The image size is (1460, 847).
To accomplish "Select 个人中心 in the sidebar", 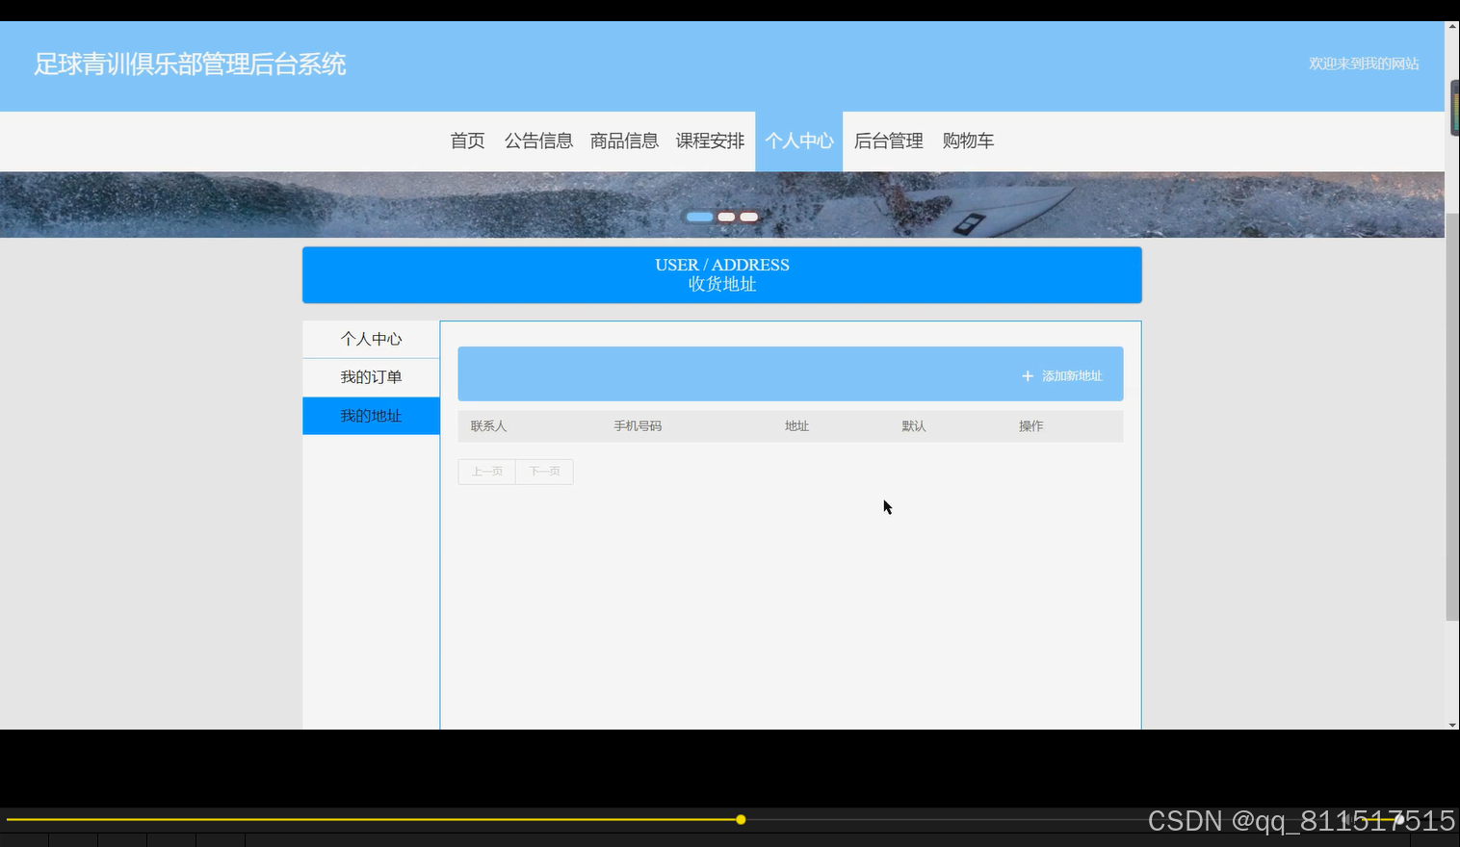I will (x=371, y=339).
